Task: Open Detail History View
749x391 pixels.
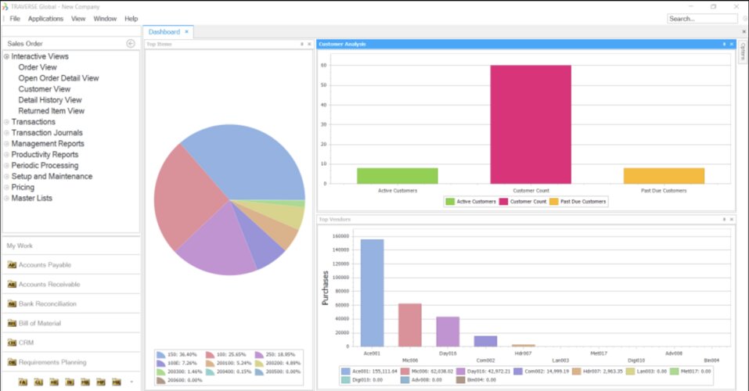Action: 50,100
